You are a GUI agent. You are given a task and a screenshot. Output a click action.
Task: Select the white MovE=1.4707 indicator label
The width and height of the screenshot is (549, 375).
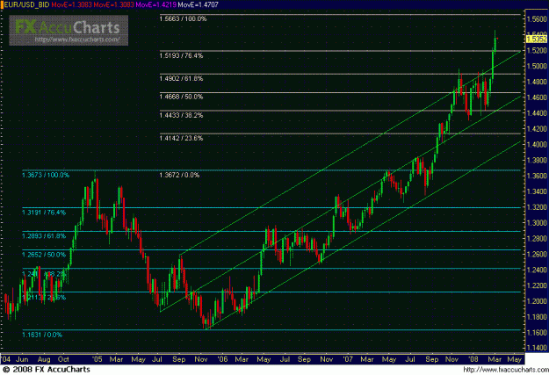pyautogui.click(x=199, y=5)
